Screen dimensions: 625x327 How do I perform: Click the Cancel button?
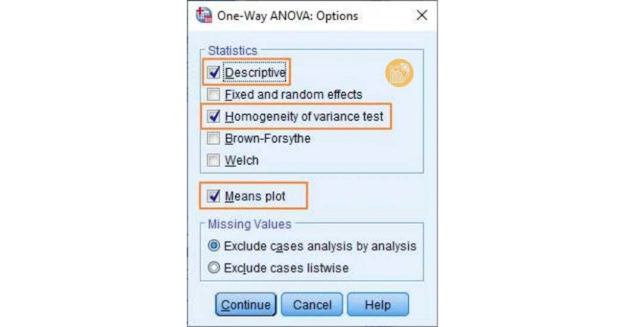coord(312,304)
